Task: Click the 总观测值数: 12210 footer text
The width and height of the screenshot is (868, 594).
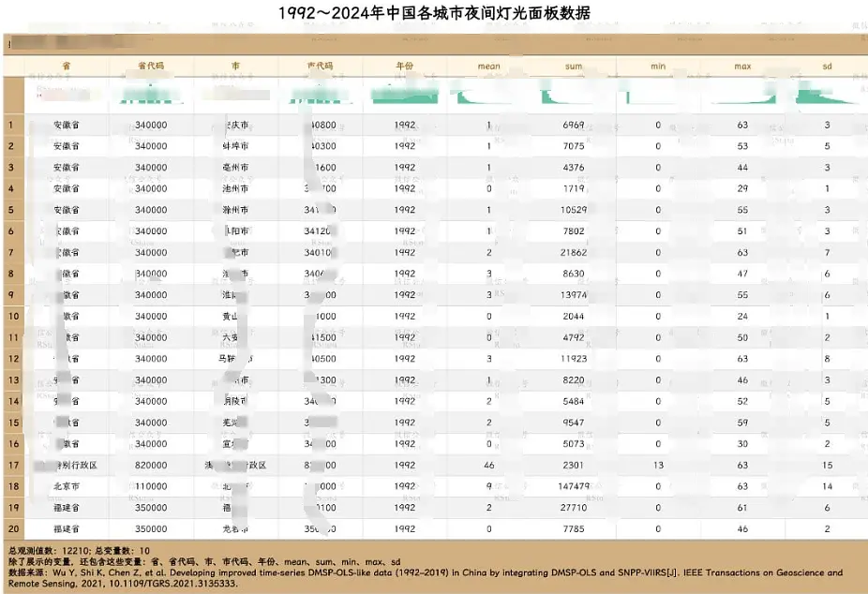Action: point(49,551)
